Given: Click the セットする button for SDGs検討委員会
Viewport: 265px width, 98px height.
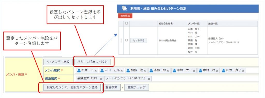Looking at the screenshot, I should [x=139, y=40].
